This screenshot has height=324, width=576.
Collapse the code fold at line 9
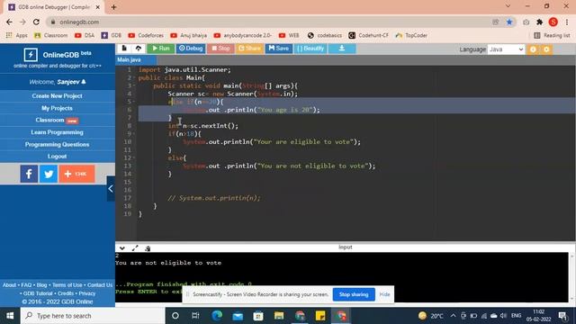click(134, 134)
